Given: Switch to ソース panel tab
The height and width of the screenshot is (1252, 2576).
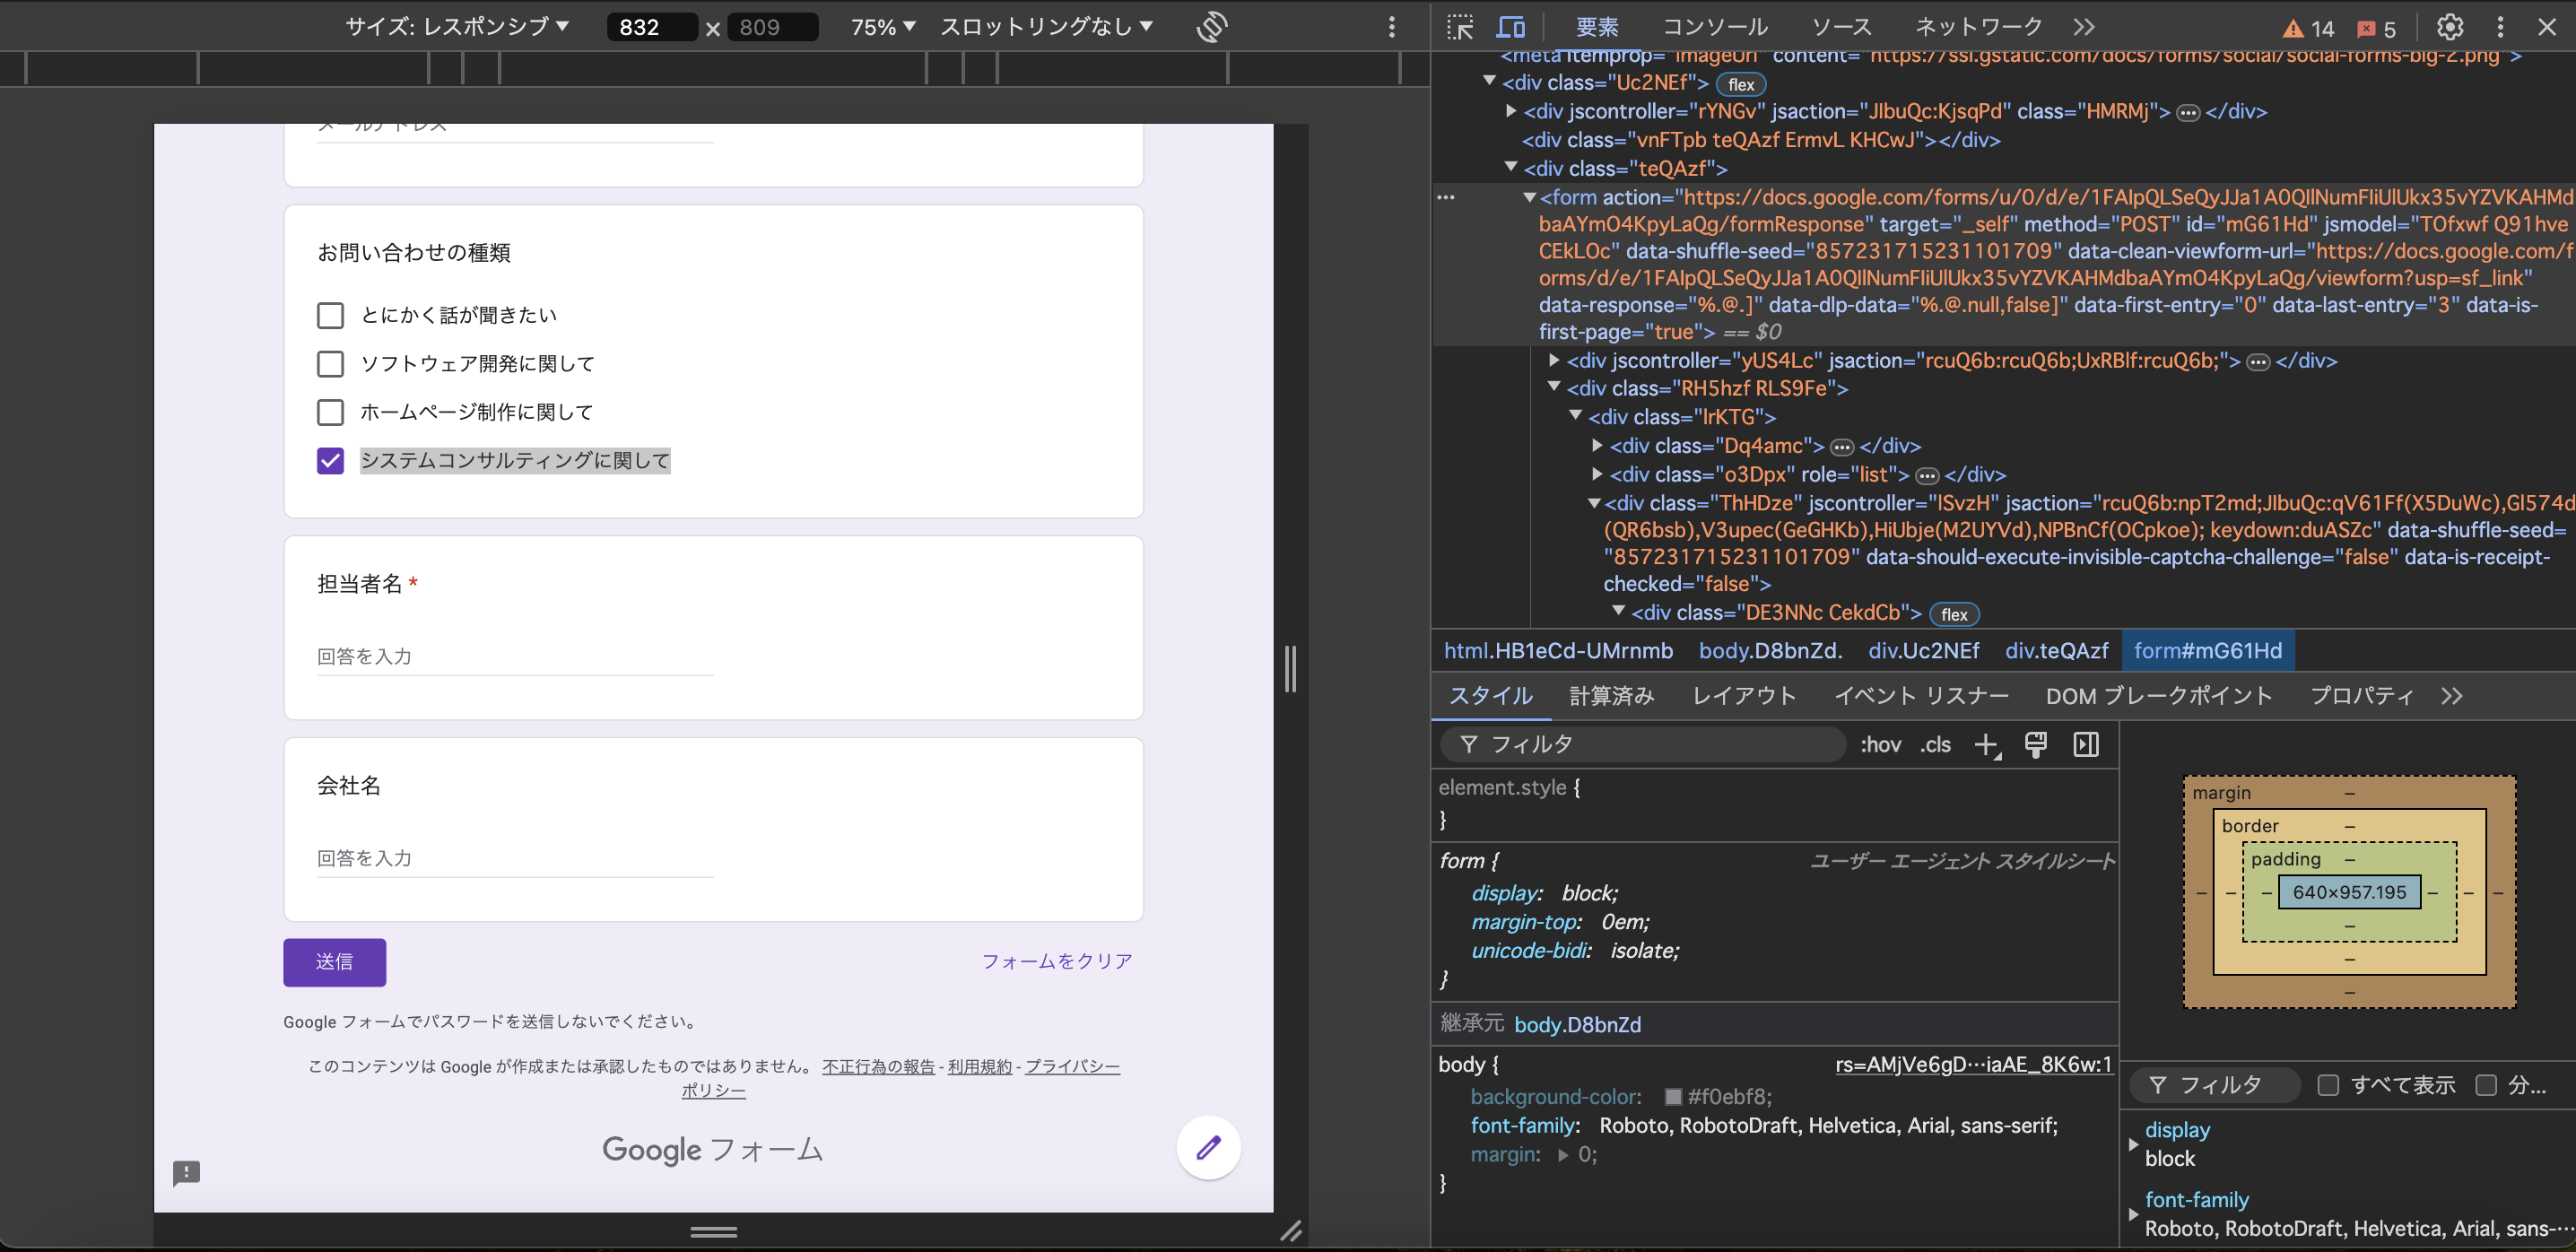Looking at the screenshot, I should pyautogui.click(x=1841, y=27).
